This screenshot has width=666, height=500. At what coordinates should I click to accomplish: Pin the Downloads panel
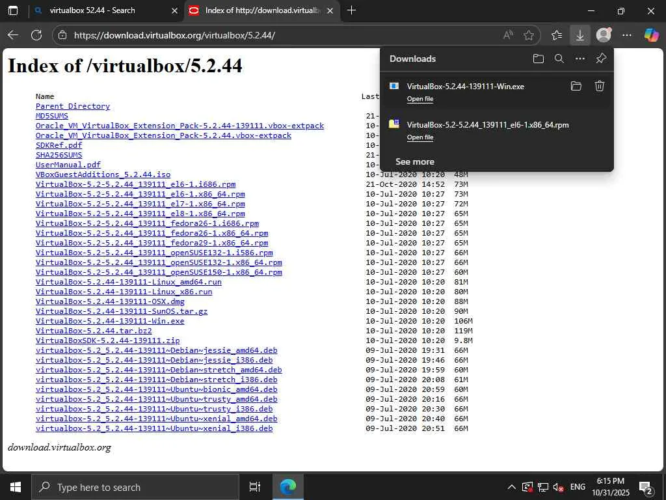click(x=601, y=59)
